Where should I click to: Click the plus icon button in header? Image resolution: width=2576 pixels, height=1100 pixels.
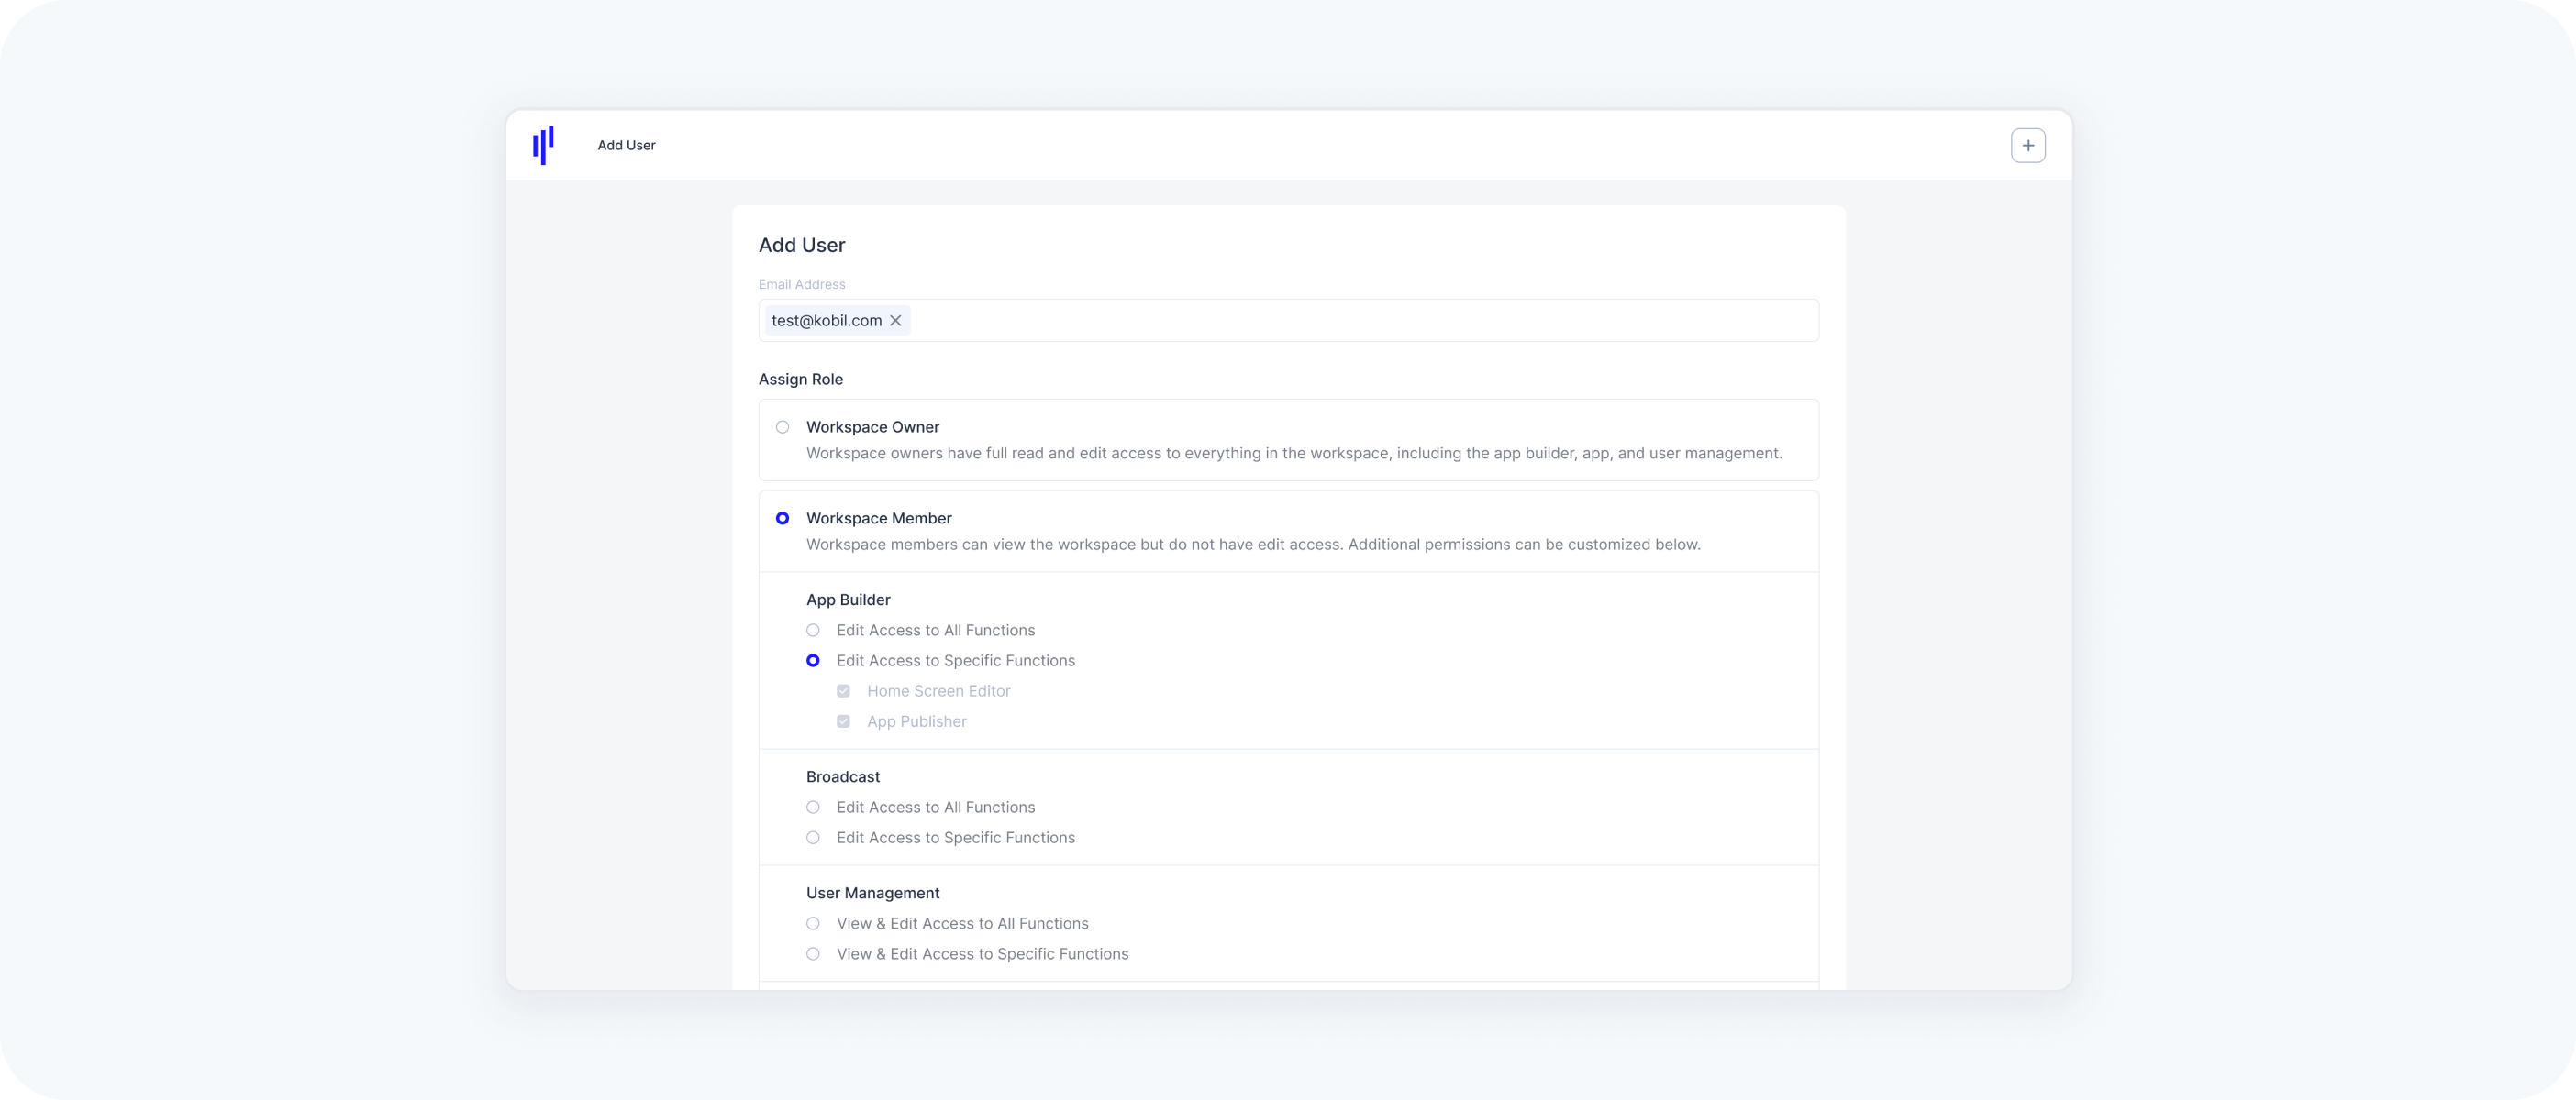[2027, 146]
